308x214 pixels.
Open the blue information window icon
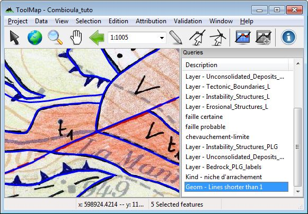(x=288, y=37)
